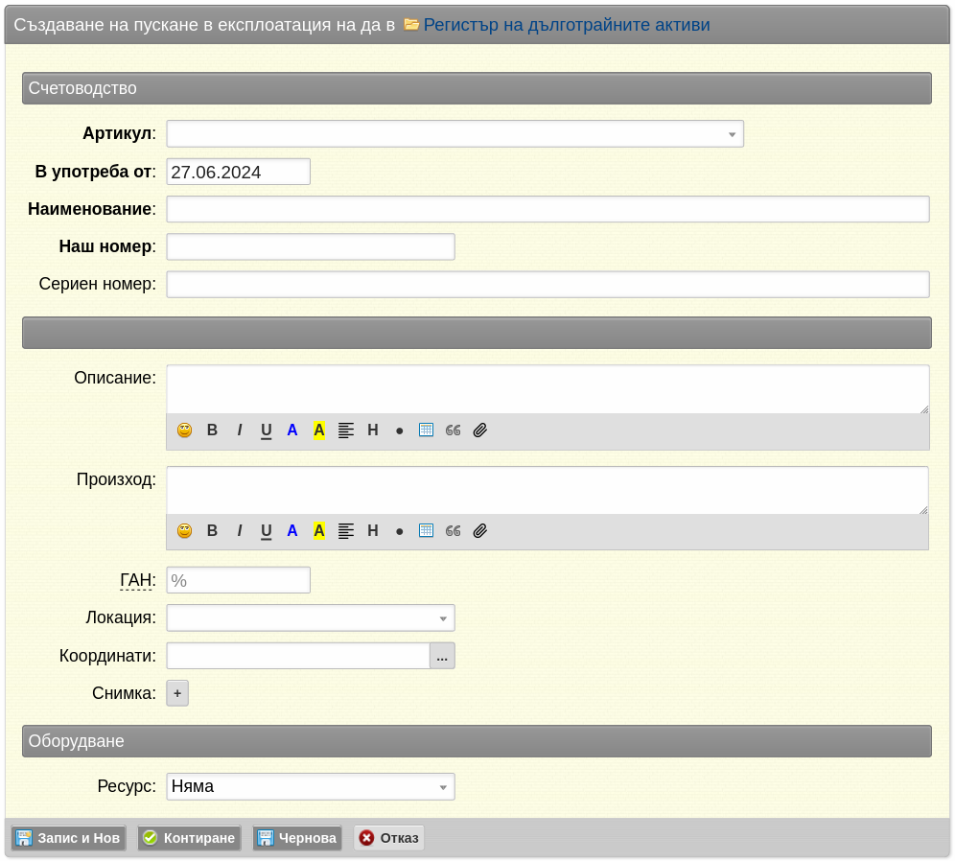Focus the Наименование input field
This screenshot has height=861, width=955.
tap(548, 209)
